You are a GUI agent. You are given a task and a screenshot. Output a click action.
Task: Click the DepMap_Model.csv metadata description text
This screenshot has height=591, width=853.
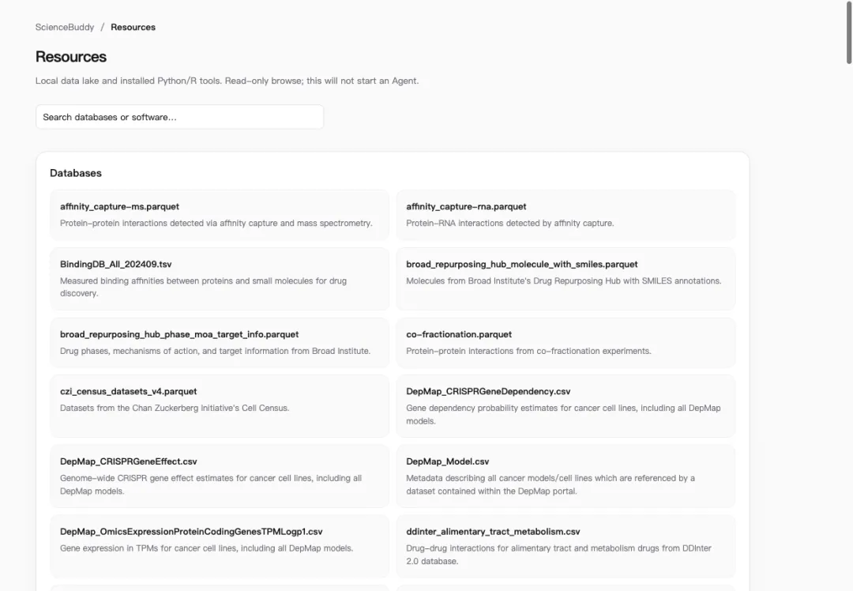tap(550, 484)
